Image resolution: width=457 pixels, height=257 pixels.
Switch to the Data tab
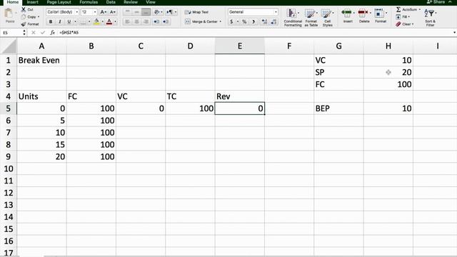111,2
